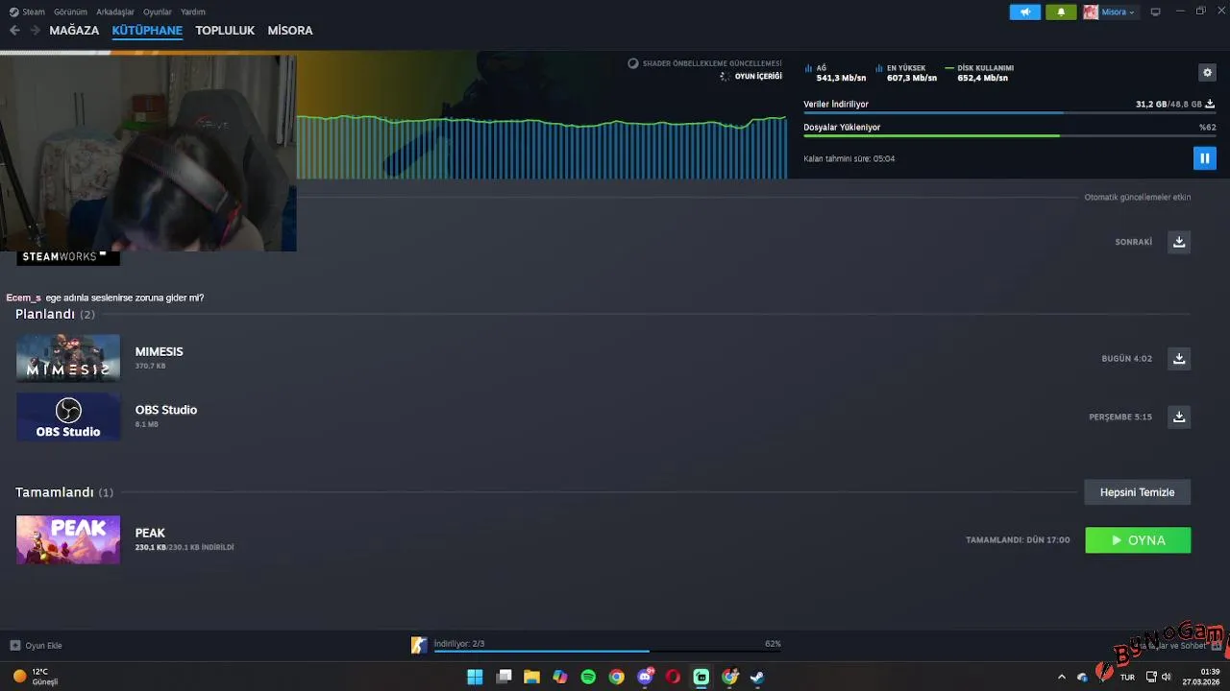Click the bottom İndiriliyor 2/3 progress bar
The width and height of the screenshot is (1230, 691).
[x=607, y=652]
